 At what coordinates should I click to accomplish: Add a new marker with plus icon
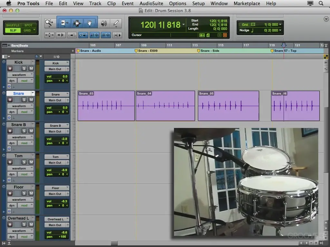(73, 51)
